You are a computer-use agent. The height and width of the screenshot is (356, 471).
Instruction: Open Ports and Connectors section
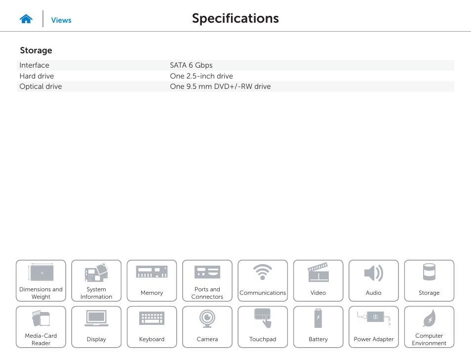(207, 280)
